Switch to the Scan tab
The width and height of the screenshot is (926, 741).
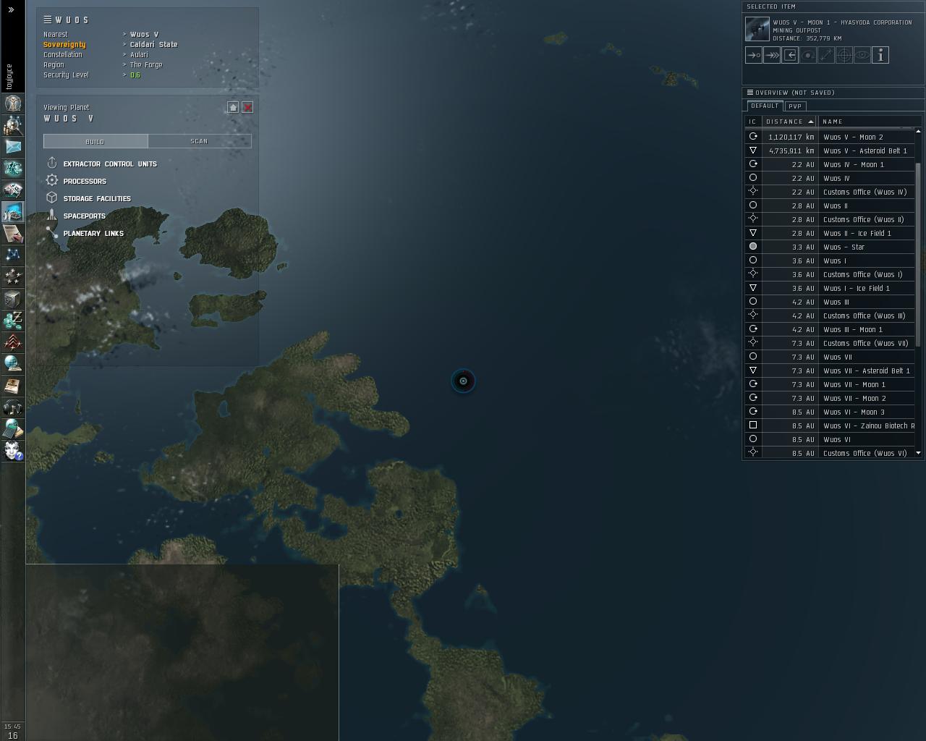[200, 141]
